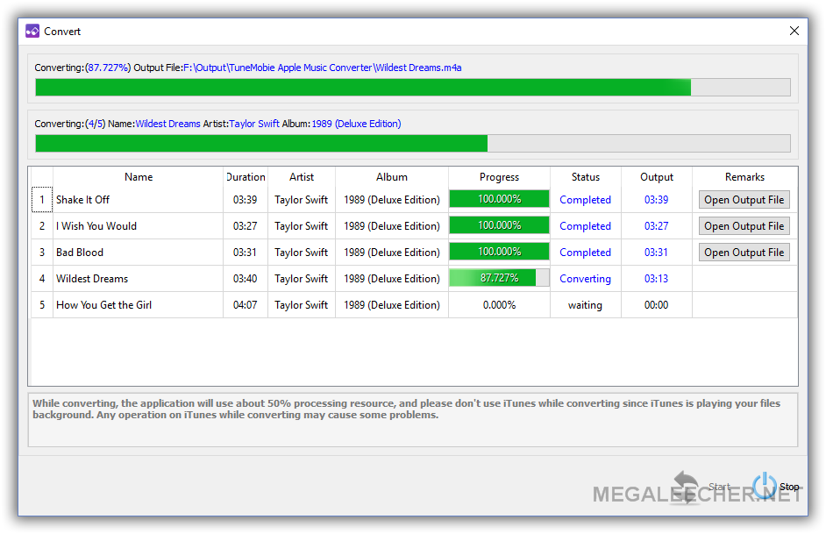Click the Completed status for I Wish You Would
Image resolution: width=826 pixels, height=534 pixels.
click(585, 226)
